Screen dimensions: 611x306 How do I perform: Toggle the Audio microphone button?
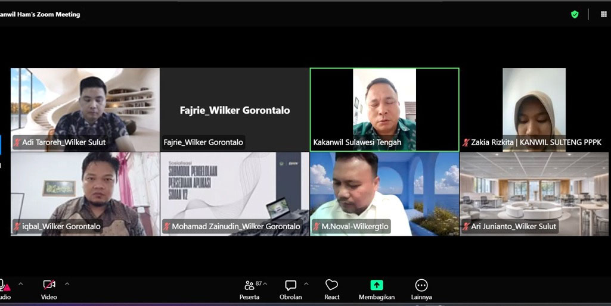[5, 290]
